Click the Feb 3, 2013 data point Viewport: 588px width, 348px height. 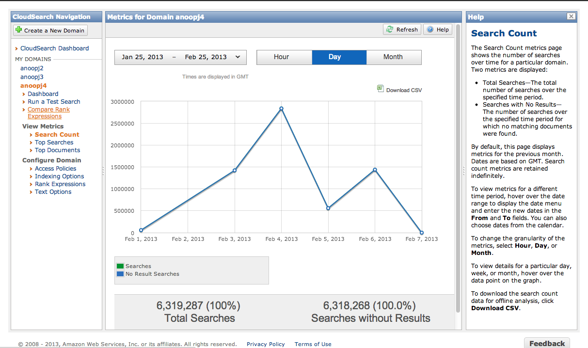point(235,171)
